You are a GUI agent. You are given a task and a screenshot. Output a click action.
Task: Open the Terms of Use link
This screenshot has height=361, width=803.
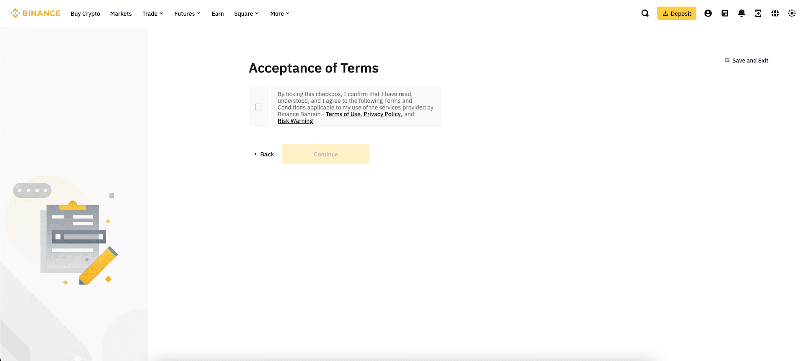pyautogui.click(x=343, y=114)
